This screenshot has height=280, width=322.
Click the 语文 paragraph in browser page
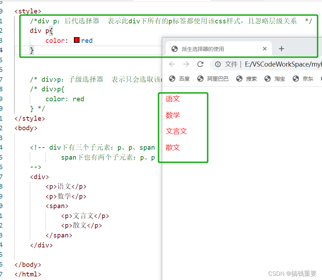pyautogui.click(x=173, y=99)
